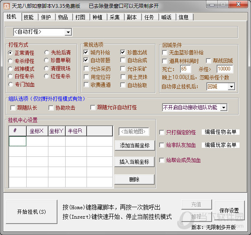Choose 红怪专杀 option
The height and width of the screenshot is (235, 251).
[46, 76]
